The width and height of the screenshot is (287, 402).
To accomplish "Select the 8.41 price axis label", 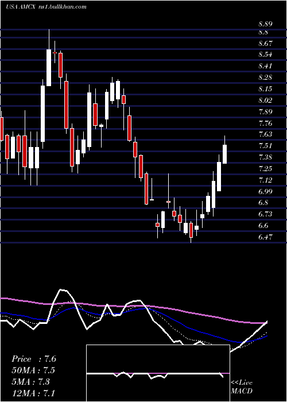I will (265, 66).
